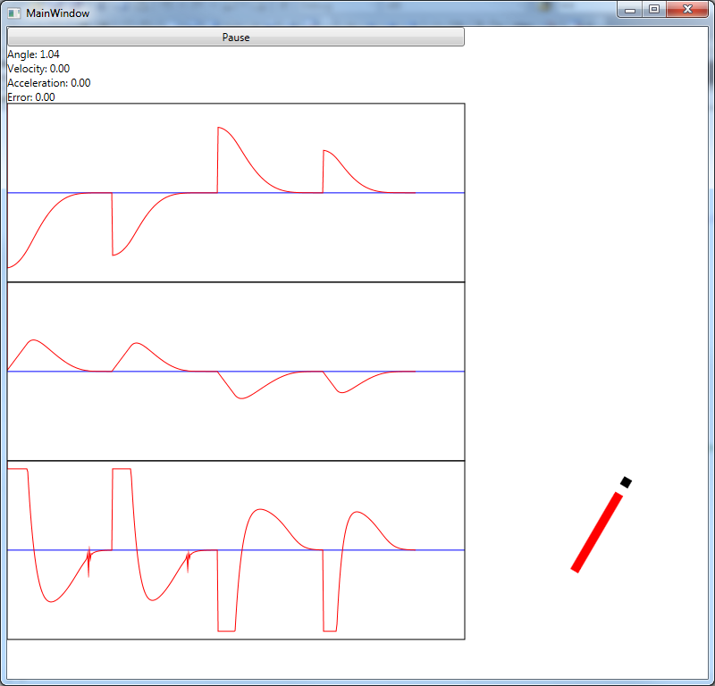The width and height of the screenshot is (715, 686).
Task: Click the Velocity 0.00 readout text
Action: [x=38, y=69]
